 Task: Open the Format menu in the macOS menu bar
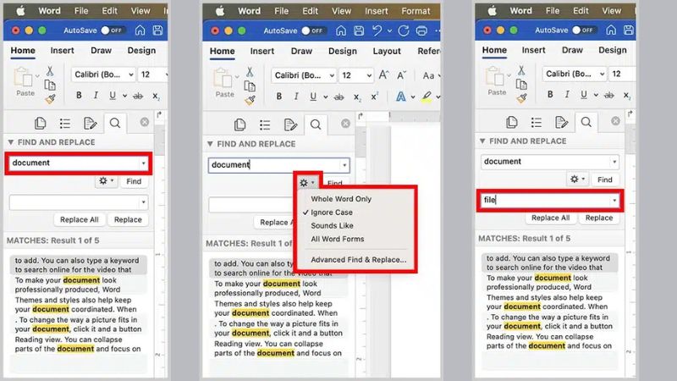(x=416, y=11)
